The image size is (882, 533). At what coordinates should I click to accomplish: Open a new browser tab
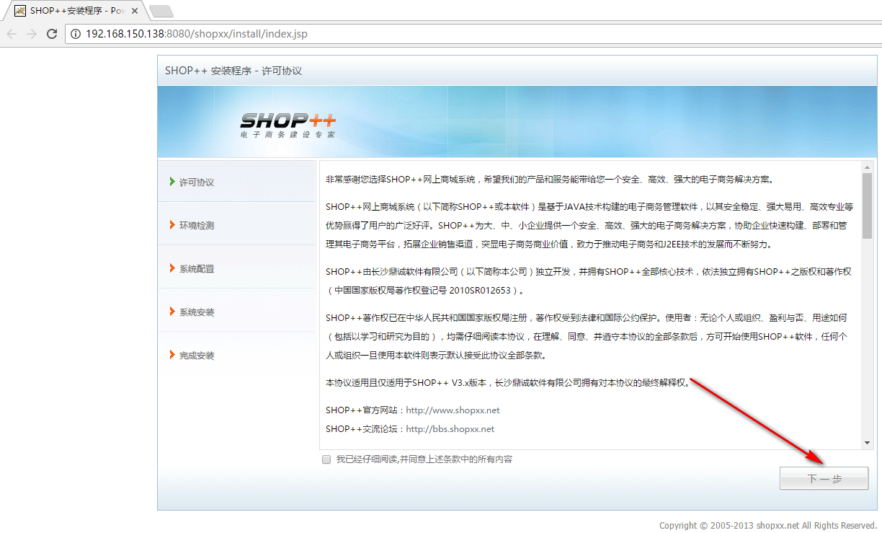pos(161,11)
